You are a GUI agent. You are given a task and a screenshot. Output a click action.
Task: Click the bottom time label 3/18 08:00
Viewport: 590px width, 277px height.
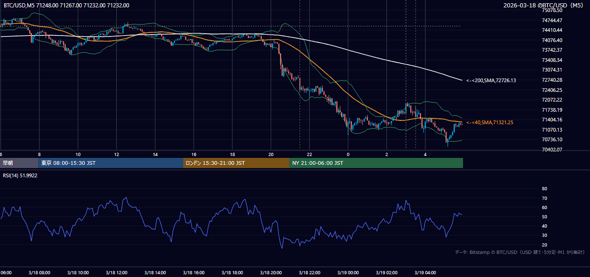pos(39,273)
